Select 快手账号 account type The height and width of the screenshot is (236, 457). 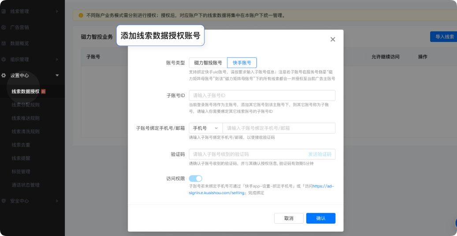click(242, 63)
